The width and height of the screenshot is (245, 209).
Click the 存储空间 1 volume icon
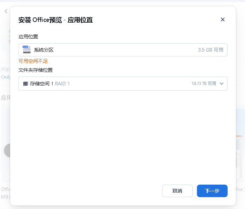pos(25,84)
